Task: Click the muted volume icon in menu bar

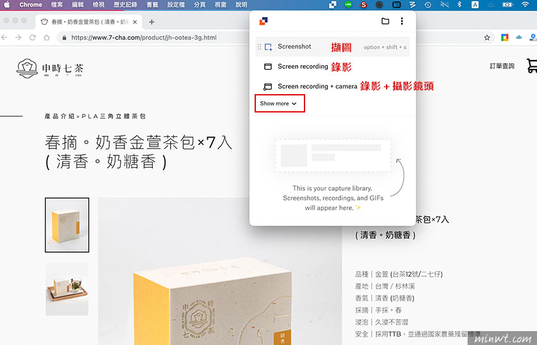Action: click(x=444, y=4)
